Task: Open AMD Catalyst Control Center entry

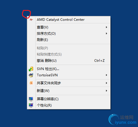Action: coord(69,20)
